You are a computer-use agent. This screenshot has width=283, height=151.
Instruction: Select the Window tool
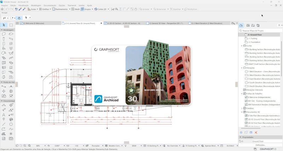pyautogui.click(x=11, y=43)
